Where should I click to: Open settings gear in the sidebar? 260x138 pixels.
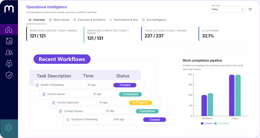point(9,128)
